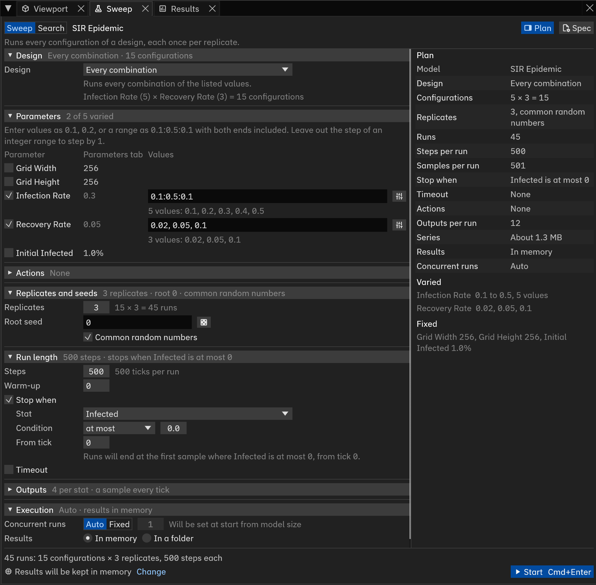The image size is (596, 585).
Task: Open the Infection Rate value editor icon
Action: pos(399,196)
